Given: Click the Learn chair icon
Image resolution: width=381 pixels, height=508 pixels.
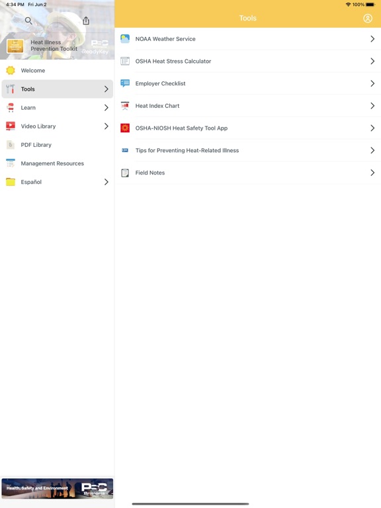Looking at the screenshot, I should (11, 108).
